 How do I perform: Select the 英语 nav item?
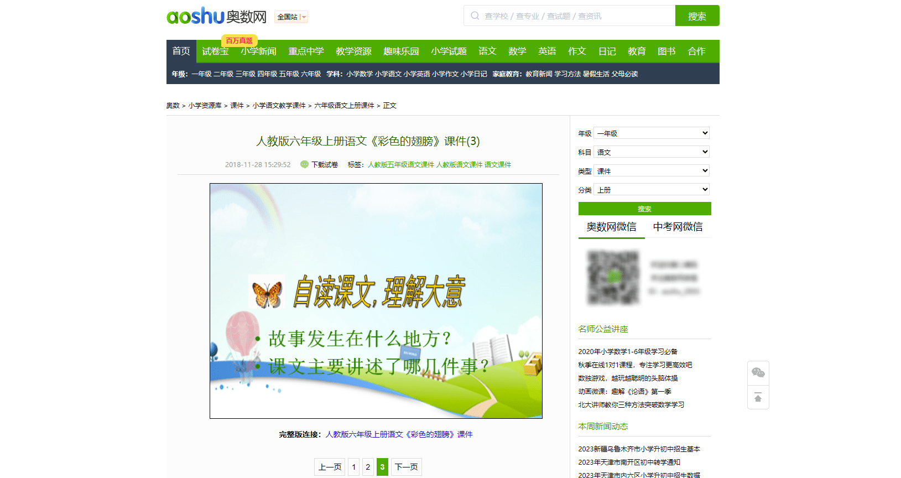coord(547,51)
